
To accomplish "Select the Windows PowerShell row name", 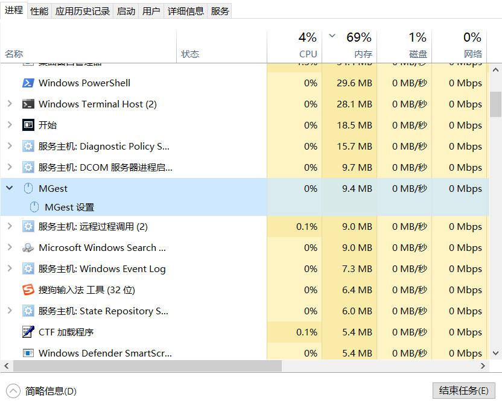I will click(x=84, y=83).
